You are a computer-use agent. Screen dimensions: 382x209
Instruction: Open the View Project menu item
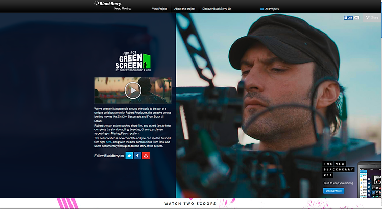pos(159,9)
